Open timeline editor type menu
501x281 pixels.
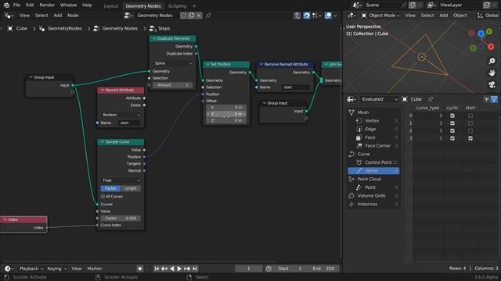(9, 269)
